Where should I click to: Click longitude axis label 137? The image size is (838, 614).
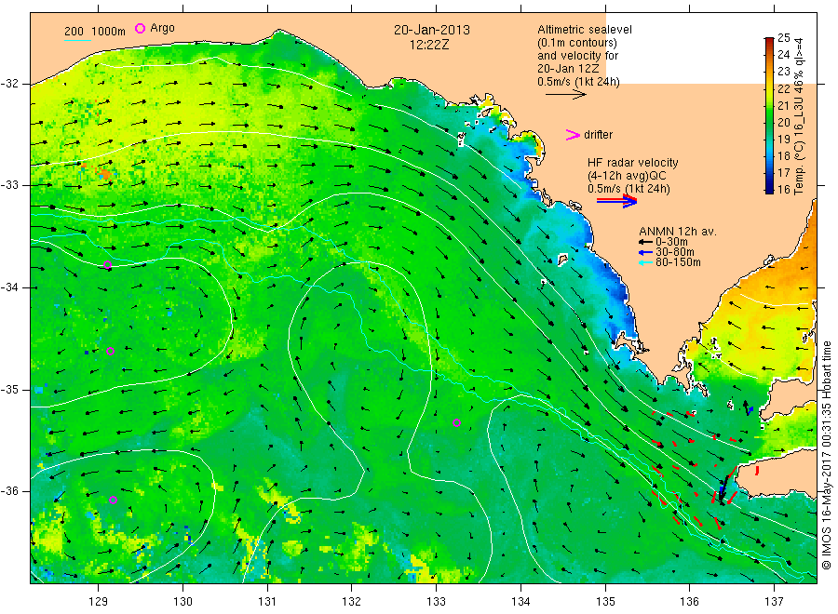(774, 602)
